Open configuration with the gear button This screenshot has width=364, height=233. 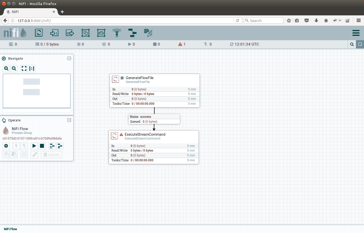coord(6,146)
